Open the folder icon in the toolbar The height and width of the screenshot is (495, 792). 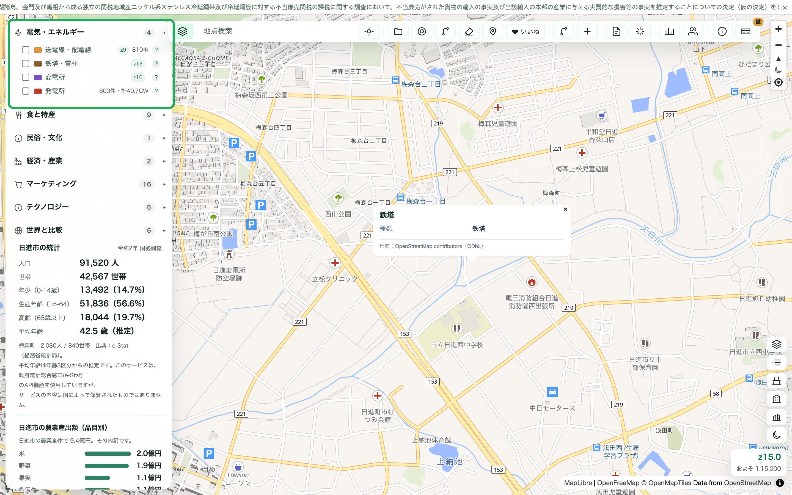tap(398, 31)
